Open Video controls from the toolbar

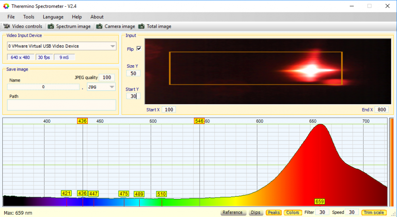point(23,26)
